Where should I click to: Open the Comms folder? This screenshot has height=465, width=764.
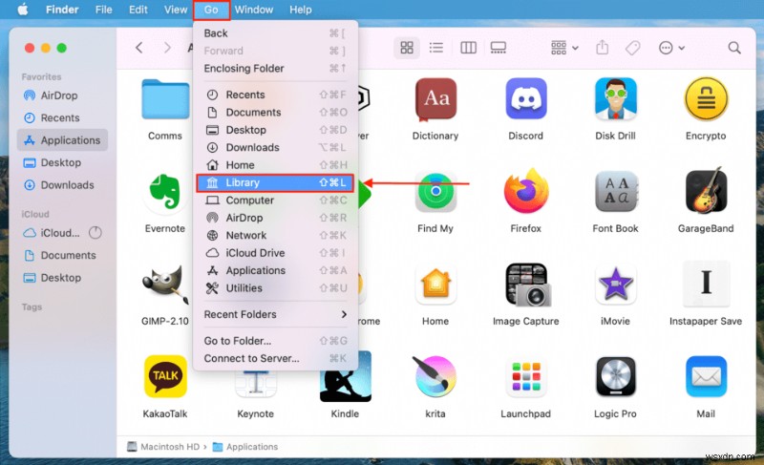click(165, 100)
